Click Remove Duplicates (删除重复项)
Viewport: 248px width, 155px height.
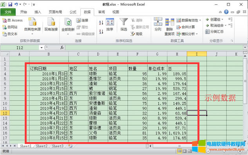tap(169, 27)
